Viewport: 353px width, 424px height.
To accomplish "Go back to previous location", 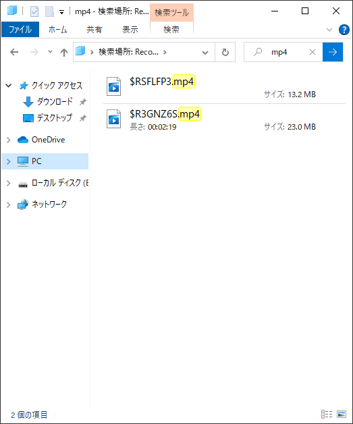I will [x=14, y=52].
